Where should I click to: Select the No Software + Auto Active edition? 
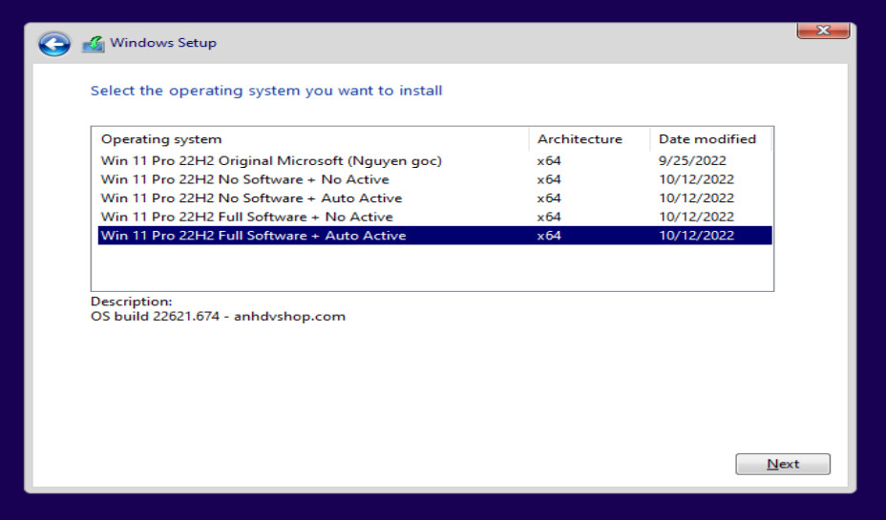coord(434,198)
